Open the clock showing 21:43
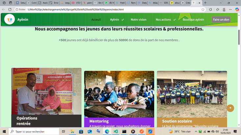 [x=225, y=131]
